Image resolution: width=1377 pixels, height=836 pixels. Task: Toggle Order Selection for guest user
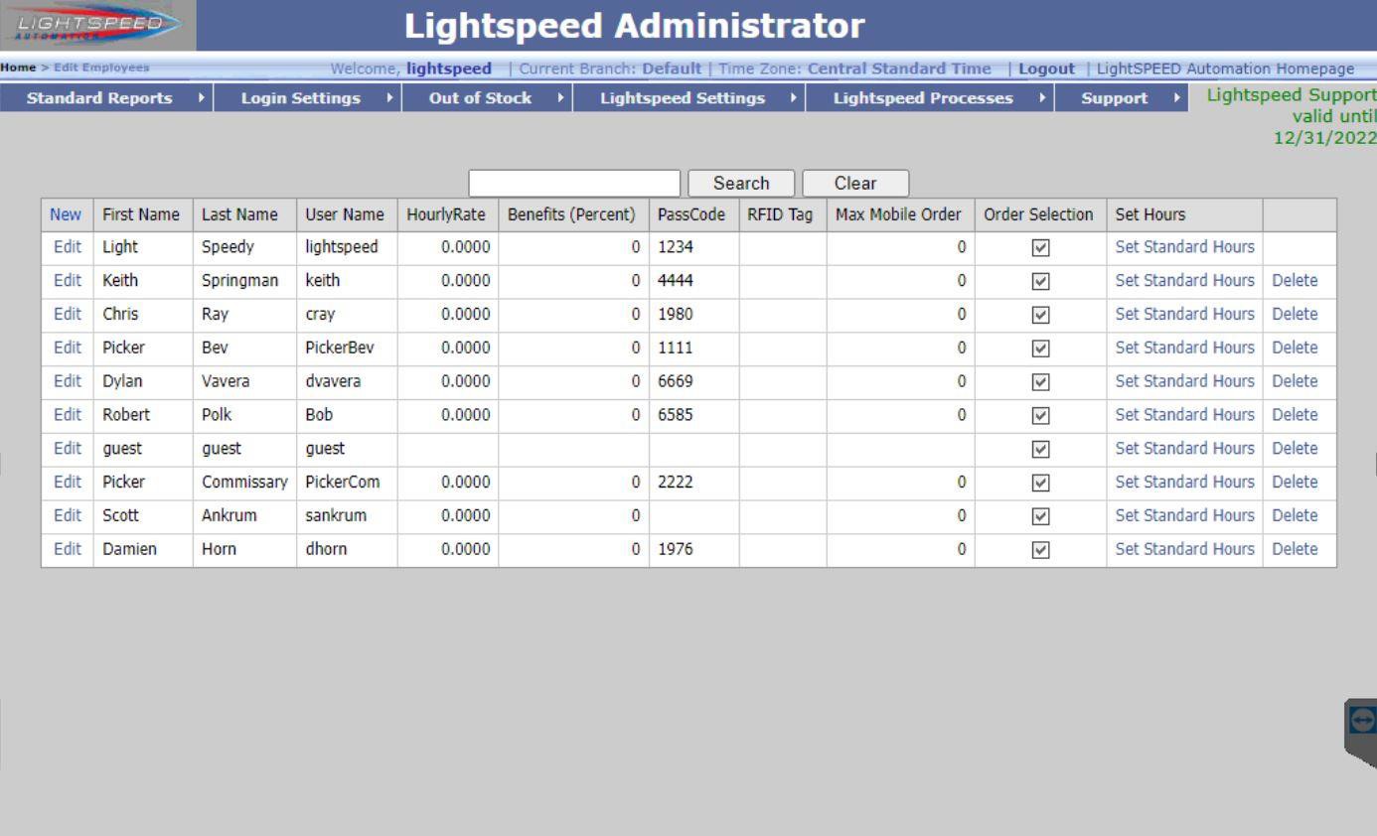click(x=1040, y=449)
